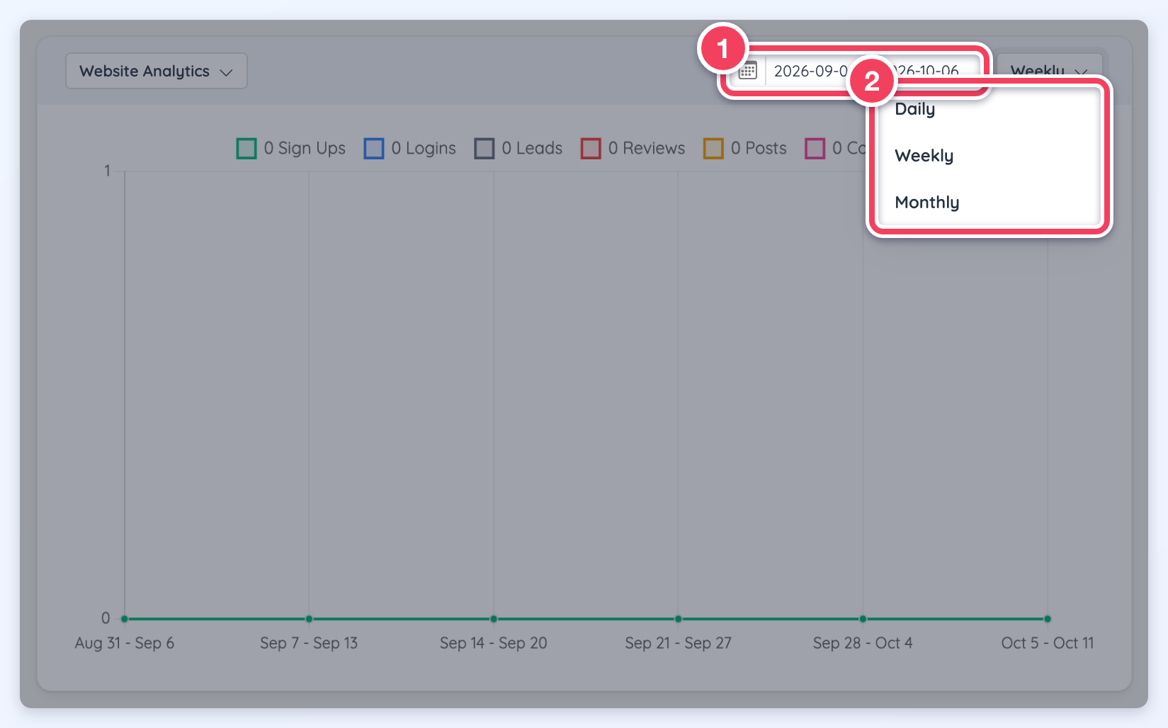Click the "Sep 14 - Sep 20" axis label
The width and height of the screenshot is (1168, 728).
point(494,643)
